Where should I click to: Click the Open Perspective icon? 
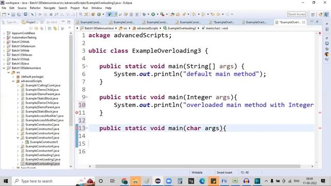pyautogui.click(x=313, y=14)
